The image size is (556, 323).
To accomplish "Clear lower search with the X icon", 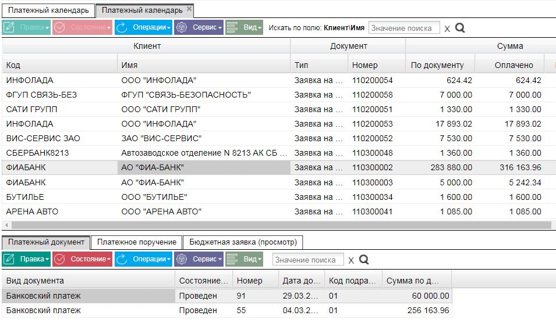I will (351, 260).
